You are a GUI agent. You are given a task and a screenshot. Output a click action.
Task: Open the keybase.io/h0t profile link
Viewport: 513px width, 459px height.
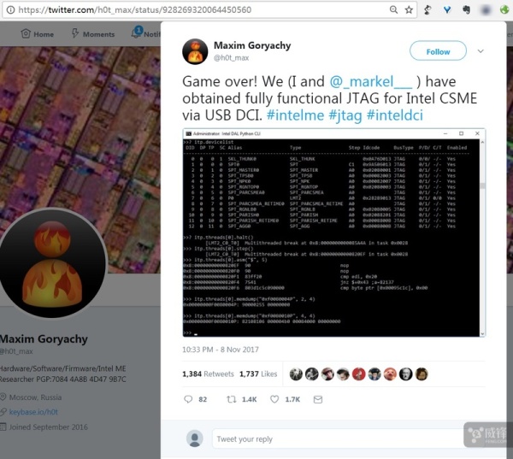33,412
